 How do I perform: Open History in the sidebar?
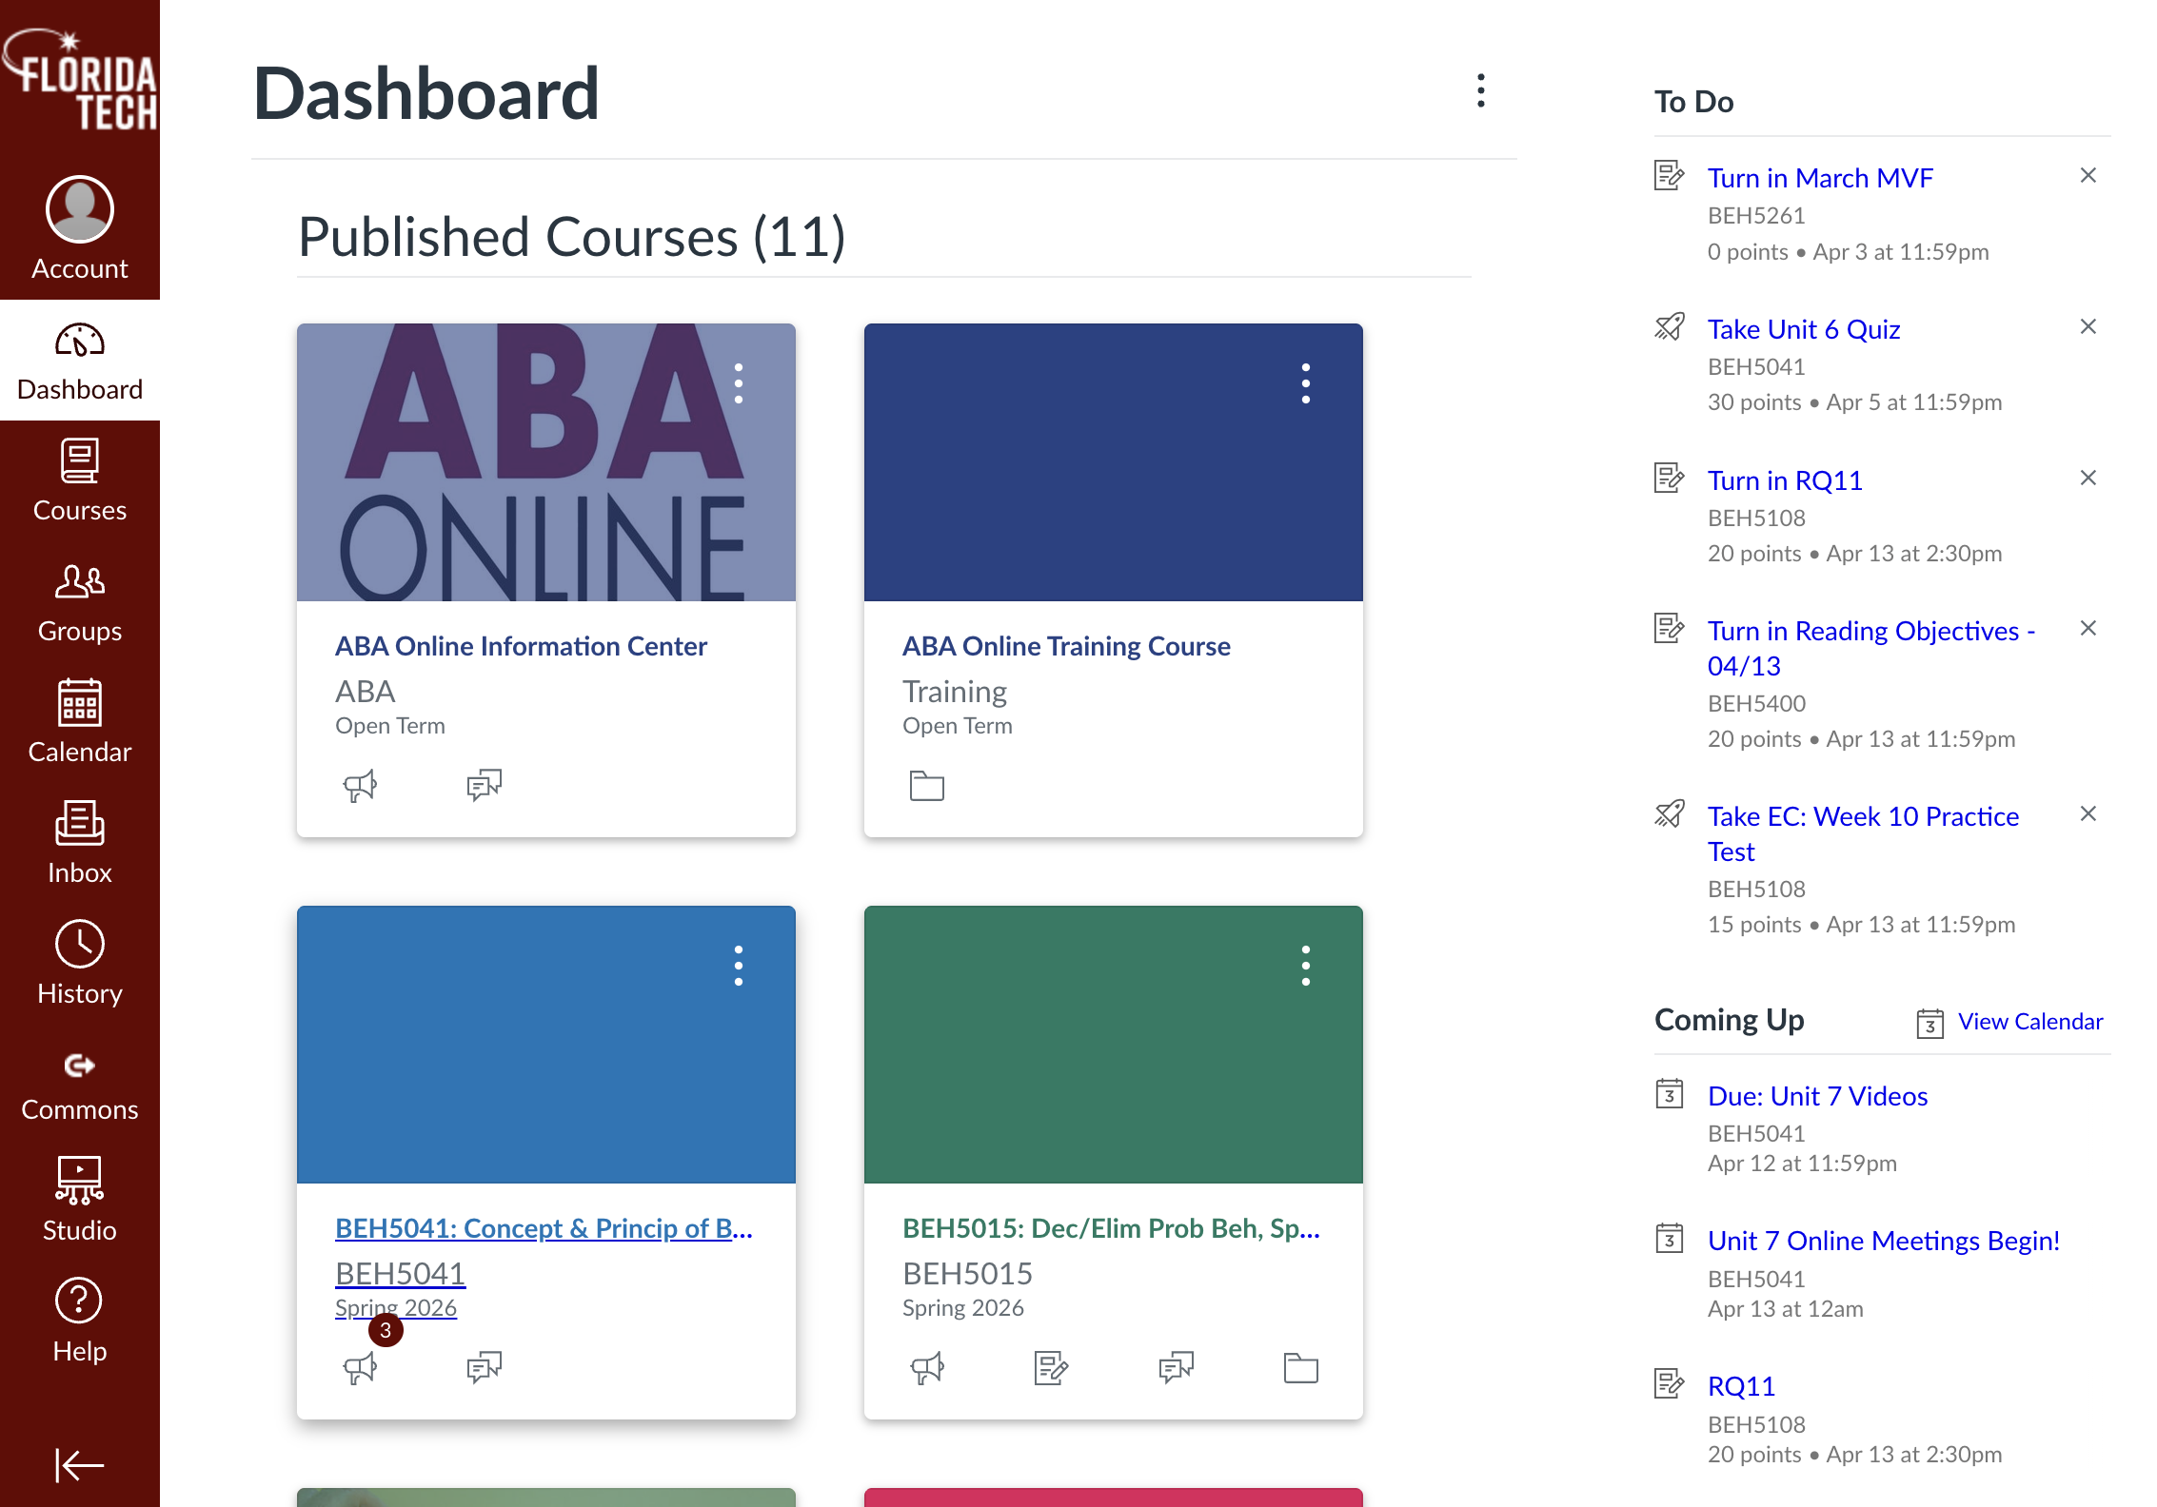click(80, 964)
